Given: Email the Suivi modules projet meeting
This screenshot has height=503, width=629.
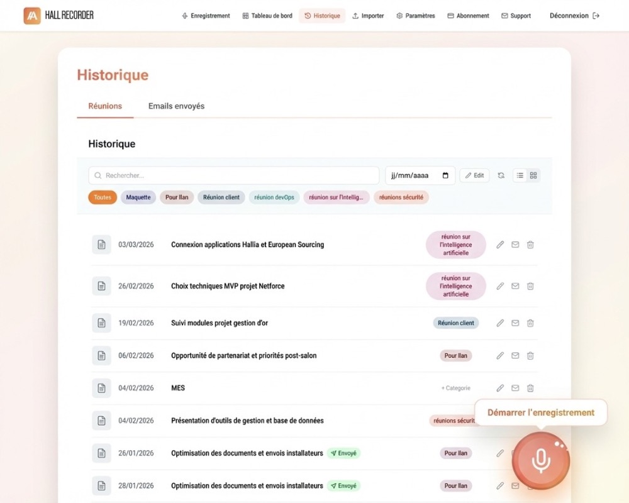Looking at the screenshot, I should [x=515, y=323].
